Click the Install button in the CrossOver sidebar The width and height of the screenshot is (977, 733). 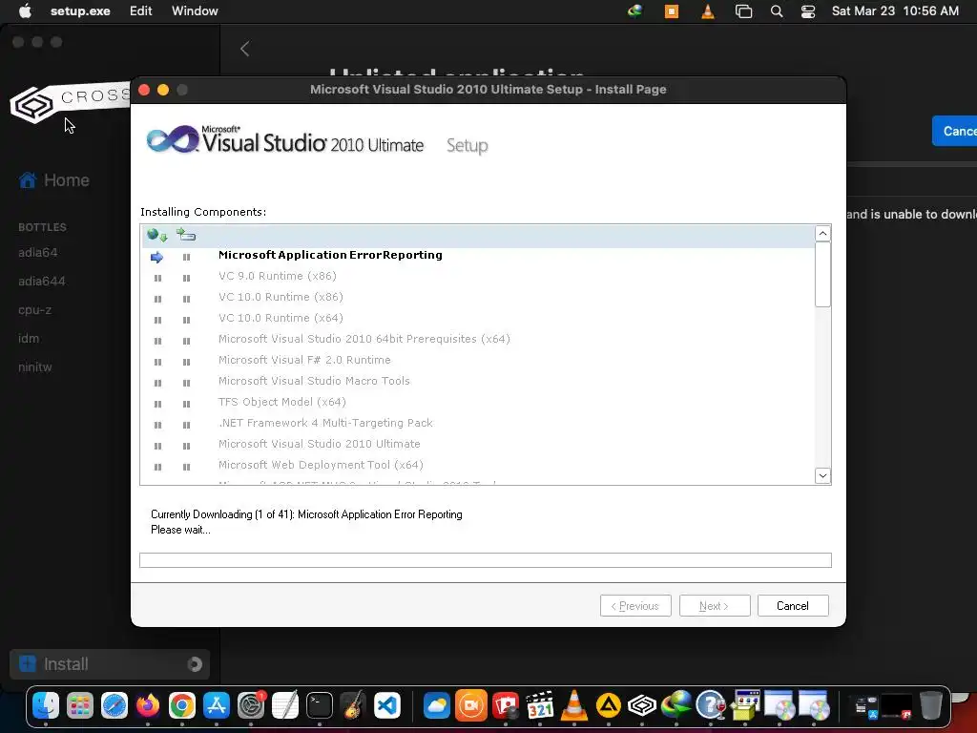110,664
